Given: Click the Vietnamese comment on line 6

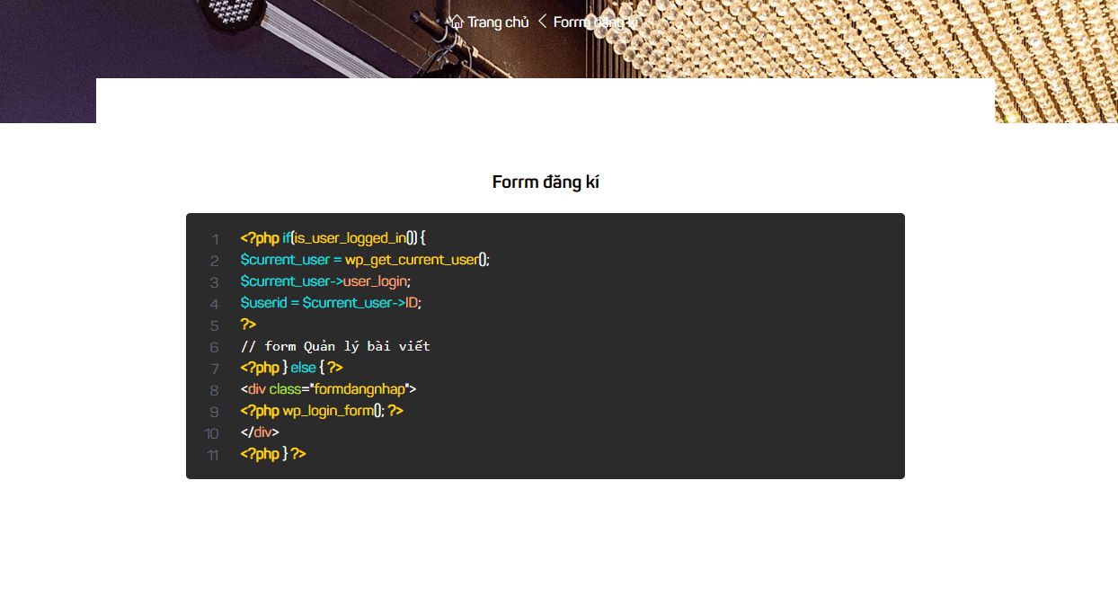Looking at the screenshot, I should tap(336, 346).
